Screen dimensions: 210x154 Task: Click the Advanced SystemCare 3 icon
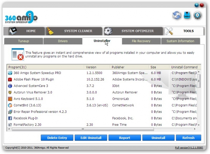(10, 86)
